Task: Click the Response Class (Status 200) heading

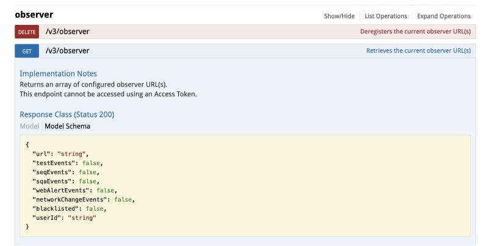Action: tap(66, 114)
